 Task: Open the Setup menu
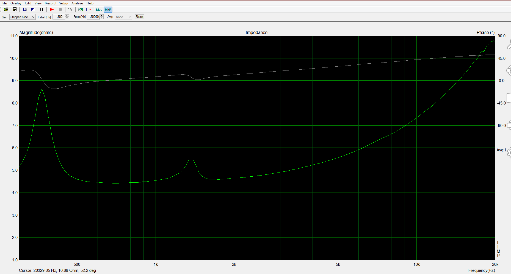click(63, 3)
